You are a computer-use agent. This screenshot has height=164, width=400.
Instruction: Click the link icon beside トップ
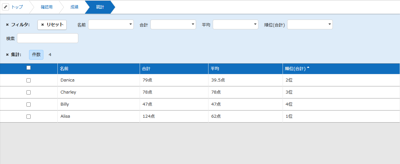(6, 7)
